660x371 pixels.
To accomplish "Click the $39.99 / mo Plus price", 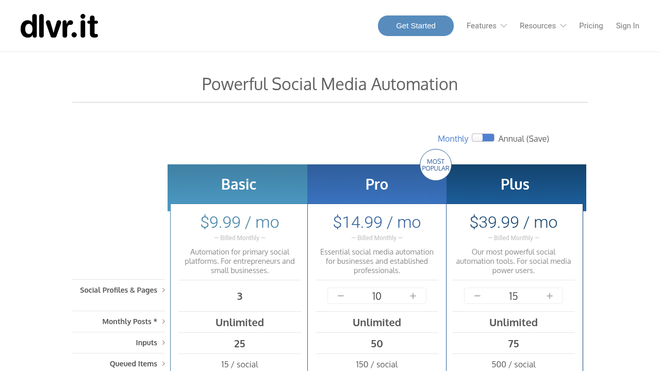I will point(514,222).
